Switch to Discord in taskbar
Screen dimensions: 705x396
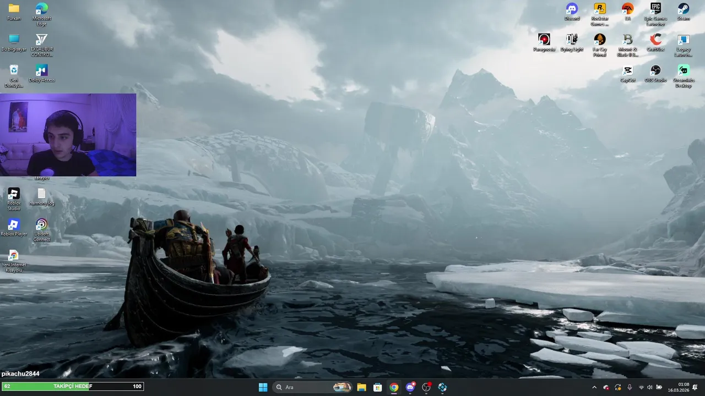tap(410, 387)
